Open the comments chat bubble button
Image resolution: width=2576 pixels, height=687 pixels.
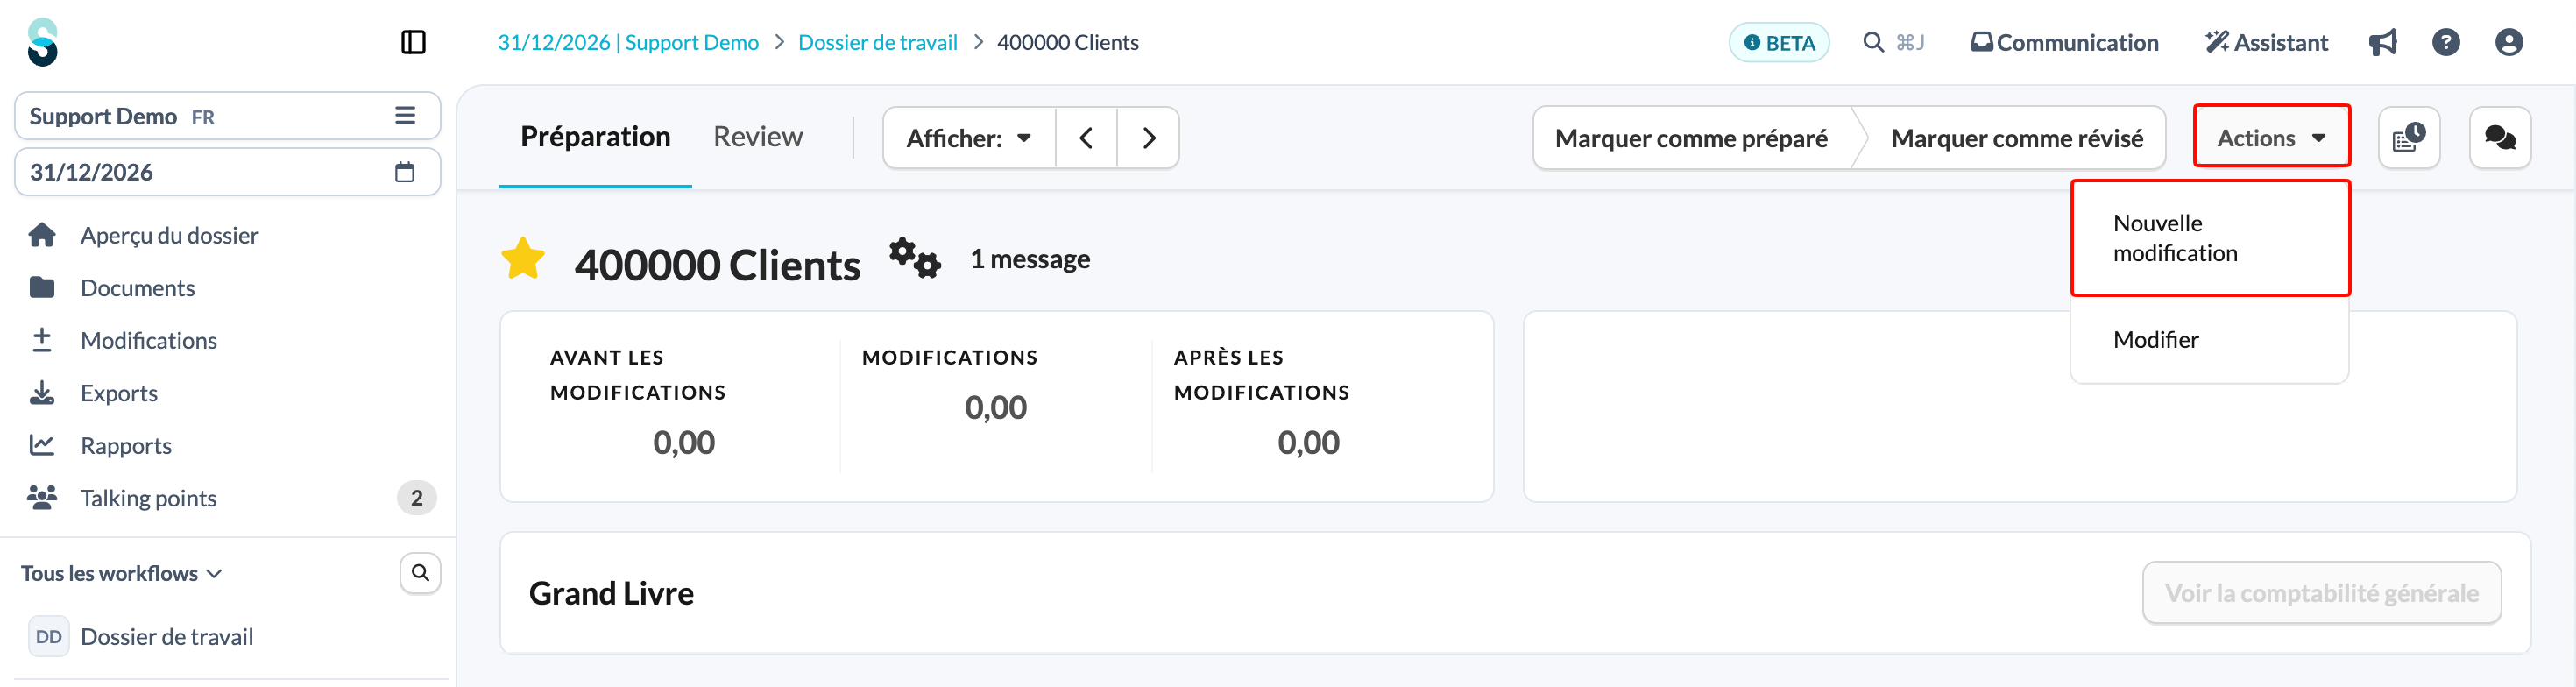pyautogui.click(x=2500, y=138)
